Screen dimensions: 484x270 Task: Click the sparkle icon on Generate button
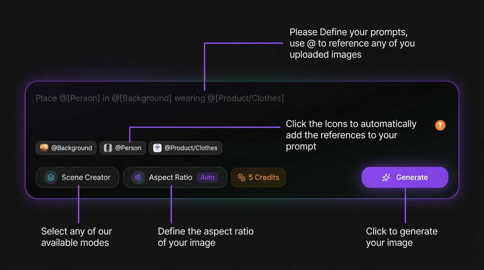[386, 178]
